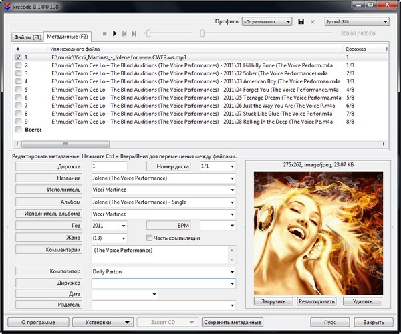Viewport: 401px width, 334px height.
Task: Open the Профиль dropdown list
Action: 266,22
